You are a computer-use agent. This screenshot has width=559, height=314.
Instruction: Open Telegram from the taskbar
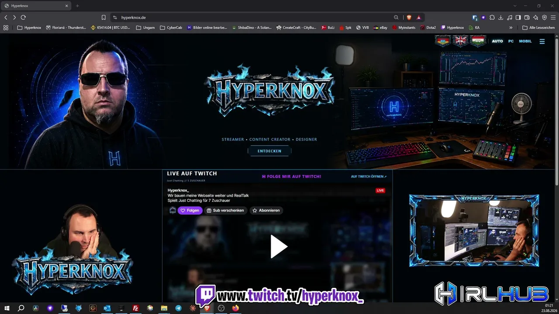coord(178,308)
